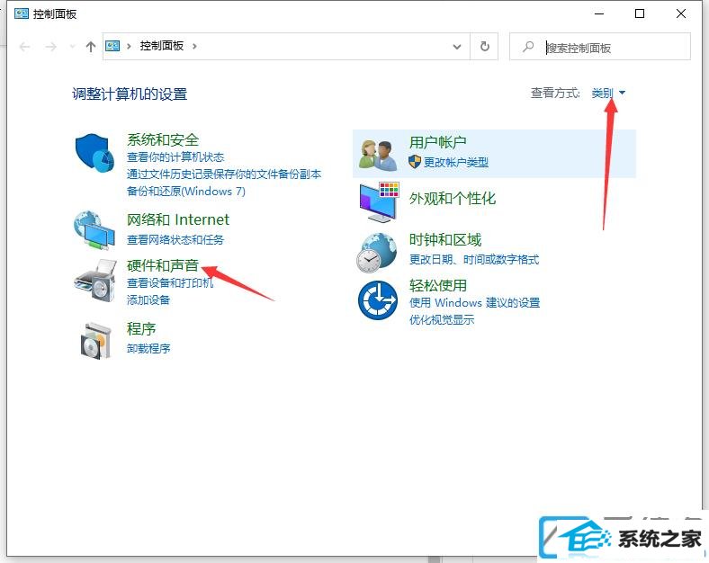Open 轻松使用 category

click(437, 285)
